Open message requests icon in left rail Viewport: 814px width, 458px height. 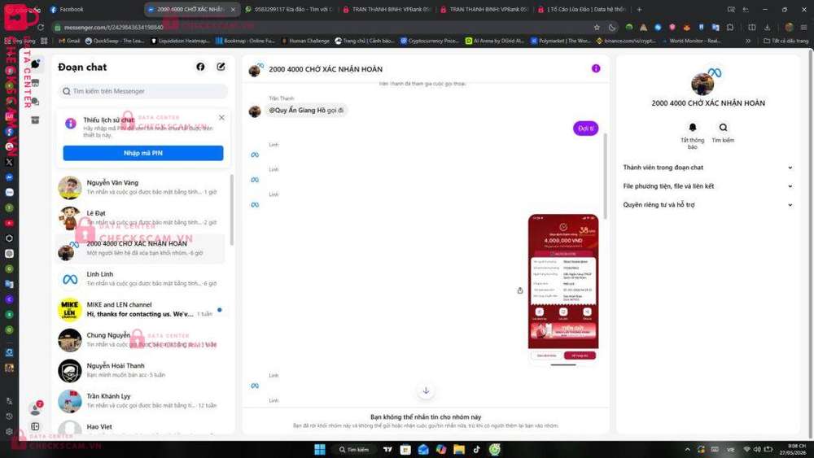coord(35,102)
